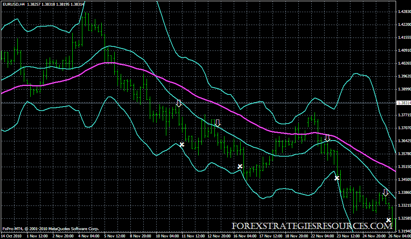Click the 2 Nov 20:00 time label
Screen dimensions: 411x239
[63, 236]
